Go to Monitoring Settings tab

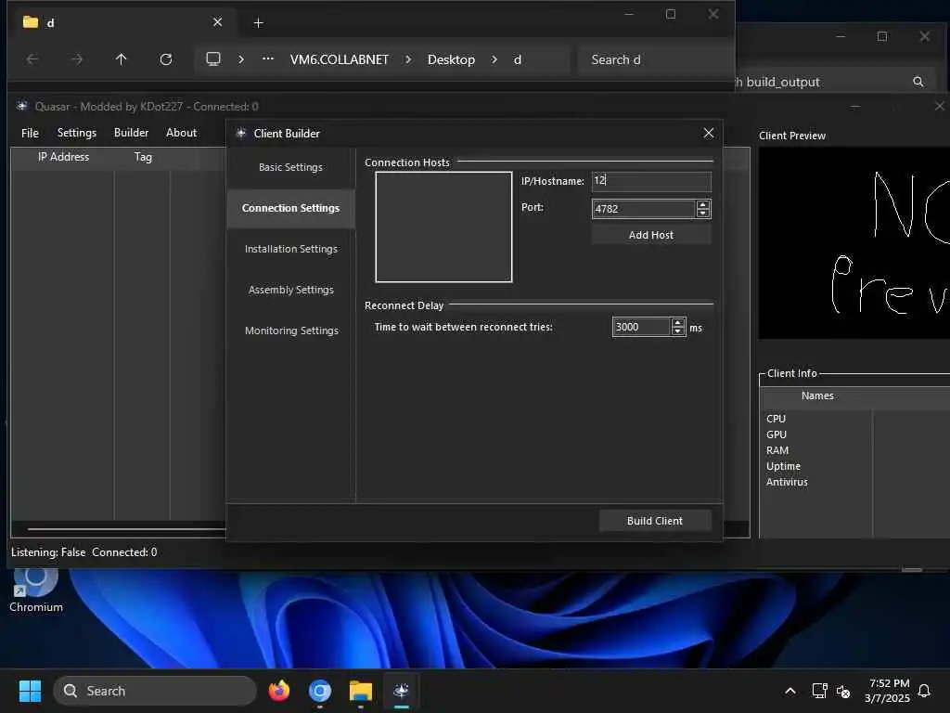coord(290,331)
